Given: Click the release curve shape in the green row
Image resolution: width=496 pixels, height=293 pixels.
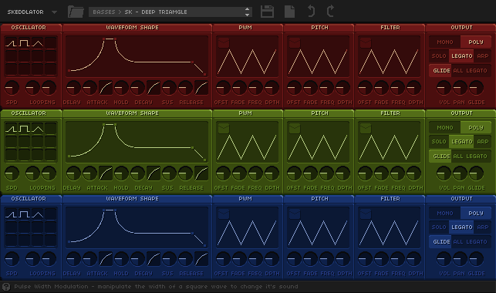Looking at the screenshot, I should pyautogui.click(x=201, y=173).
